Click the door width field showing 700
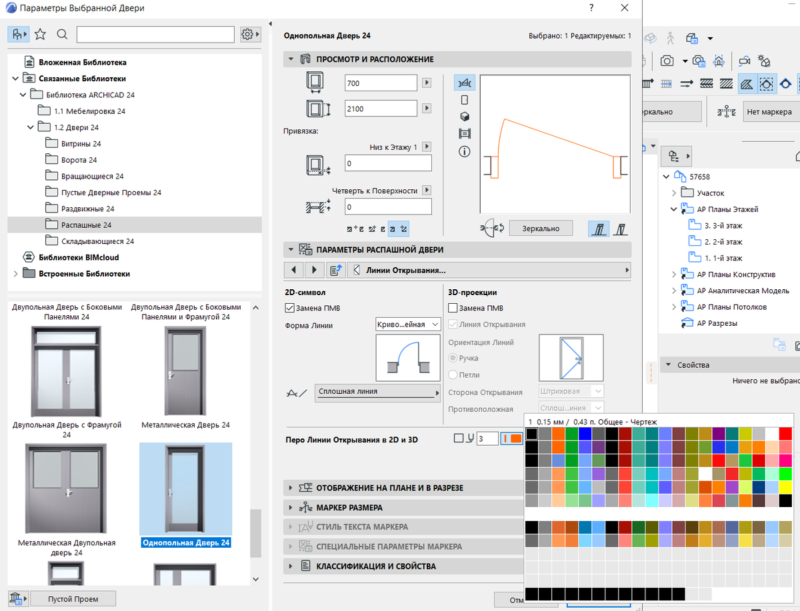This screenshot has width=800, height=611. 381,83
